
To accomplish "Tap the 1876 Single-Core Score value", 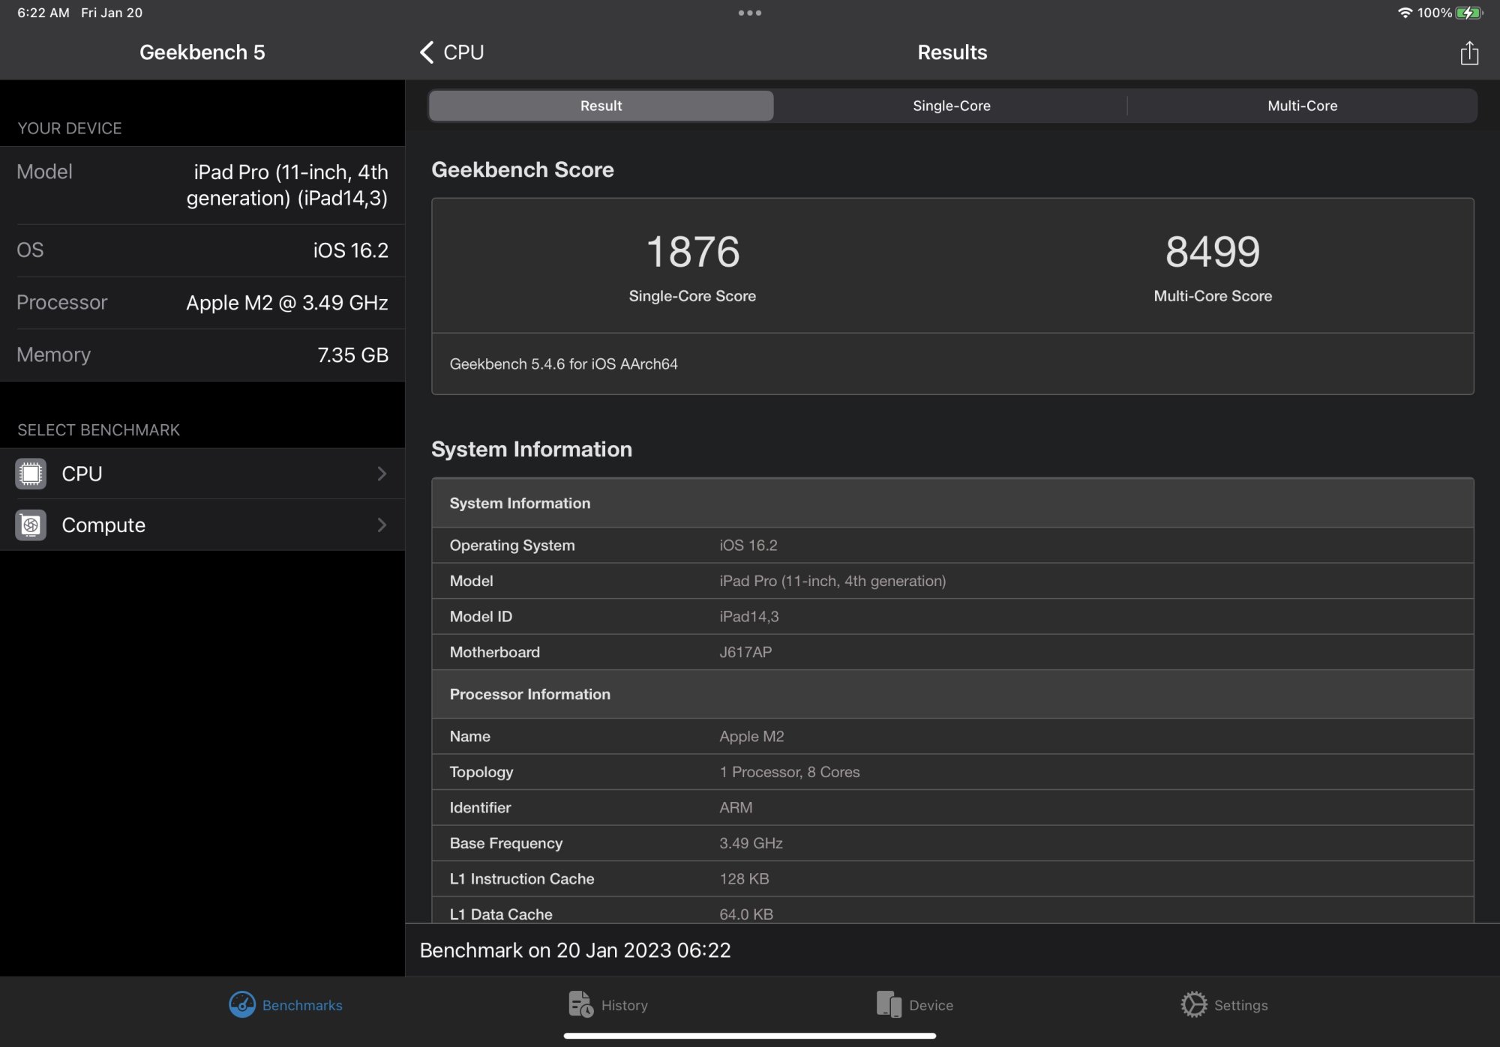I will click(x=692, y=252).
